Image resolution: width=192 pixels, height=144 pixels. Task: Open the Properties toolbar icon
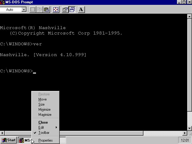(x=65, y=10)
